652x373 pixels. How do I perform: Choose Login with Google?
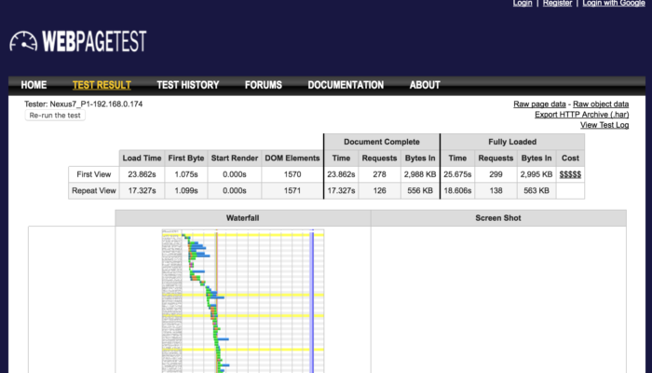(x=613, y=3)
